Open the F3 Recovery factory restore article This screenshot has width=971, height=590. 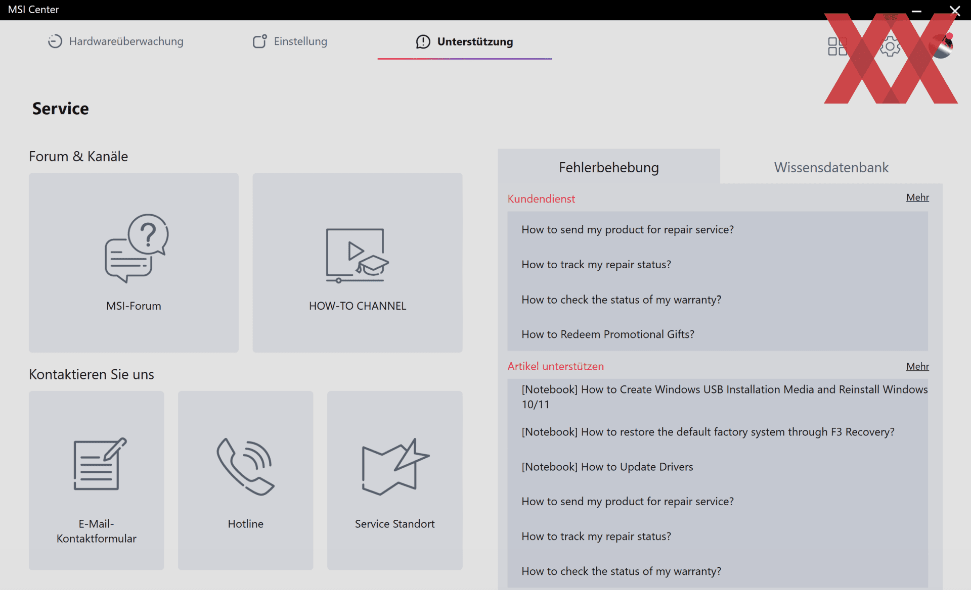pyautogui.click(x=708, y=432)
